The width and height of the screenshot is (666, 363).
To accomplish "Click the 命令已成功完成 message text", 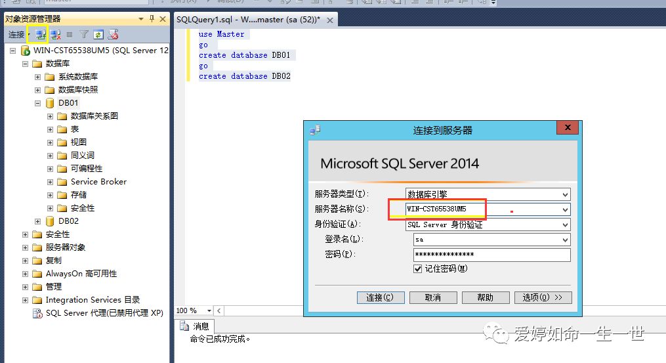I will pyautogui.click(x=220, y=339).
